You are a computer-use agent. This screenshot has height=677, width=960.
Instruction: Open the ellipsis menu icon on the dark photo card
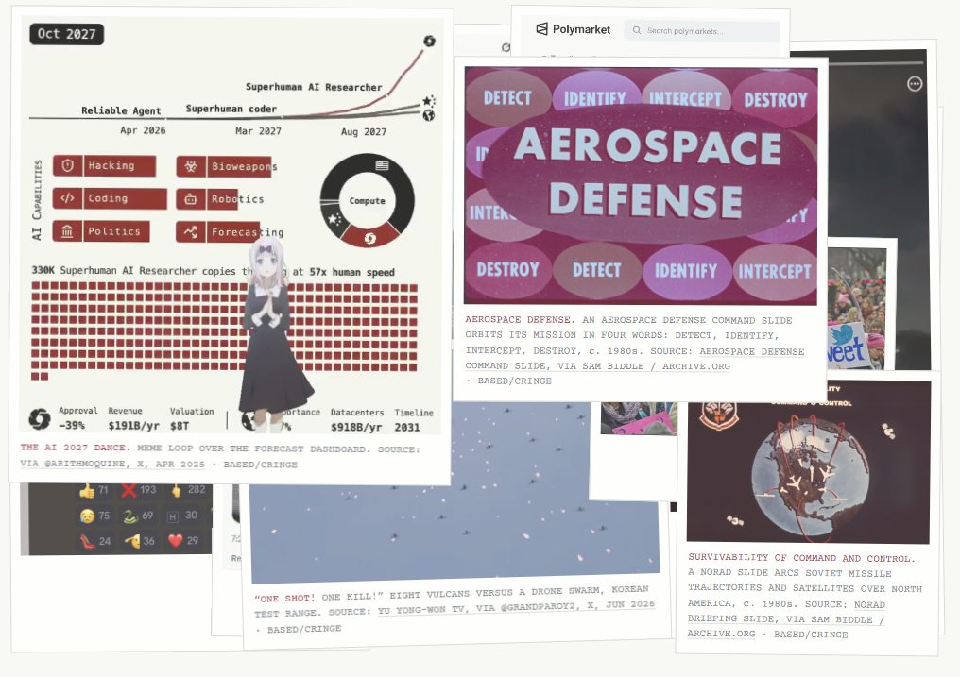(915, 84)
